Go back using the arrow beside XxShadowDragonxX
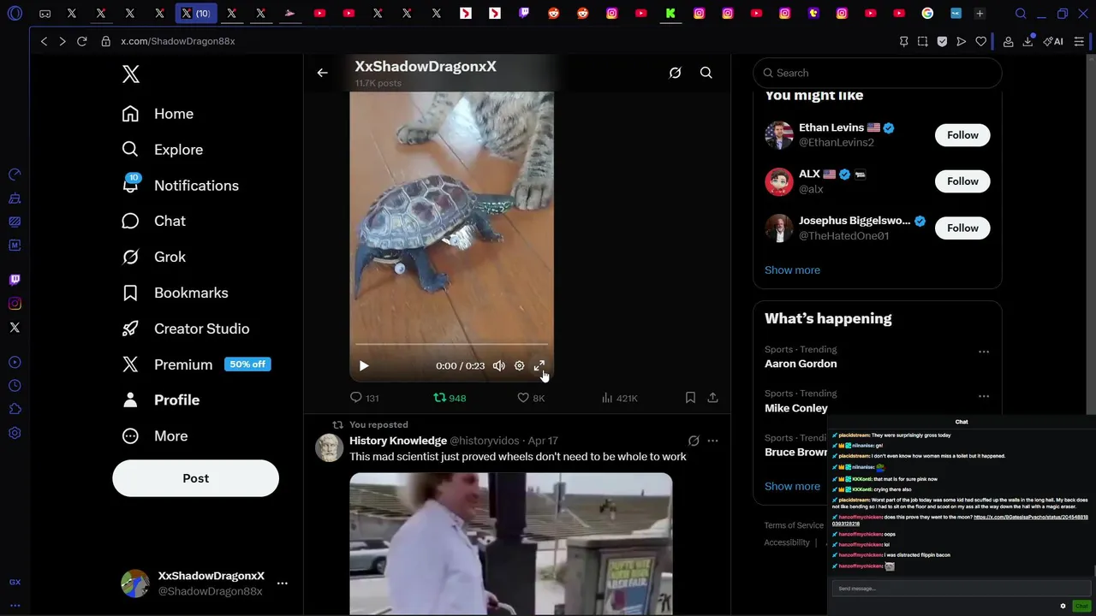 point(322,73)
